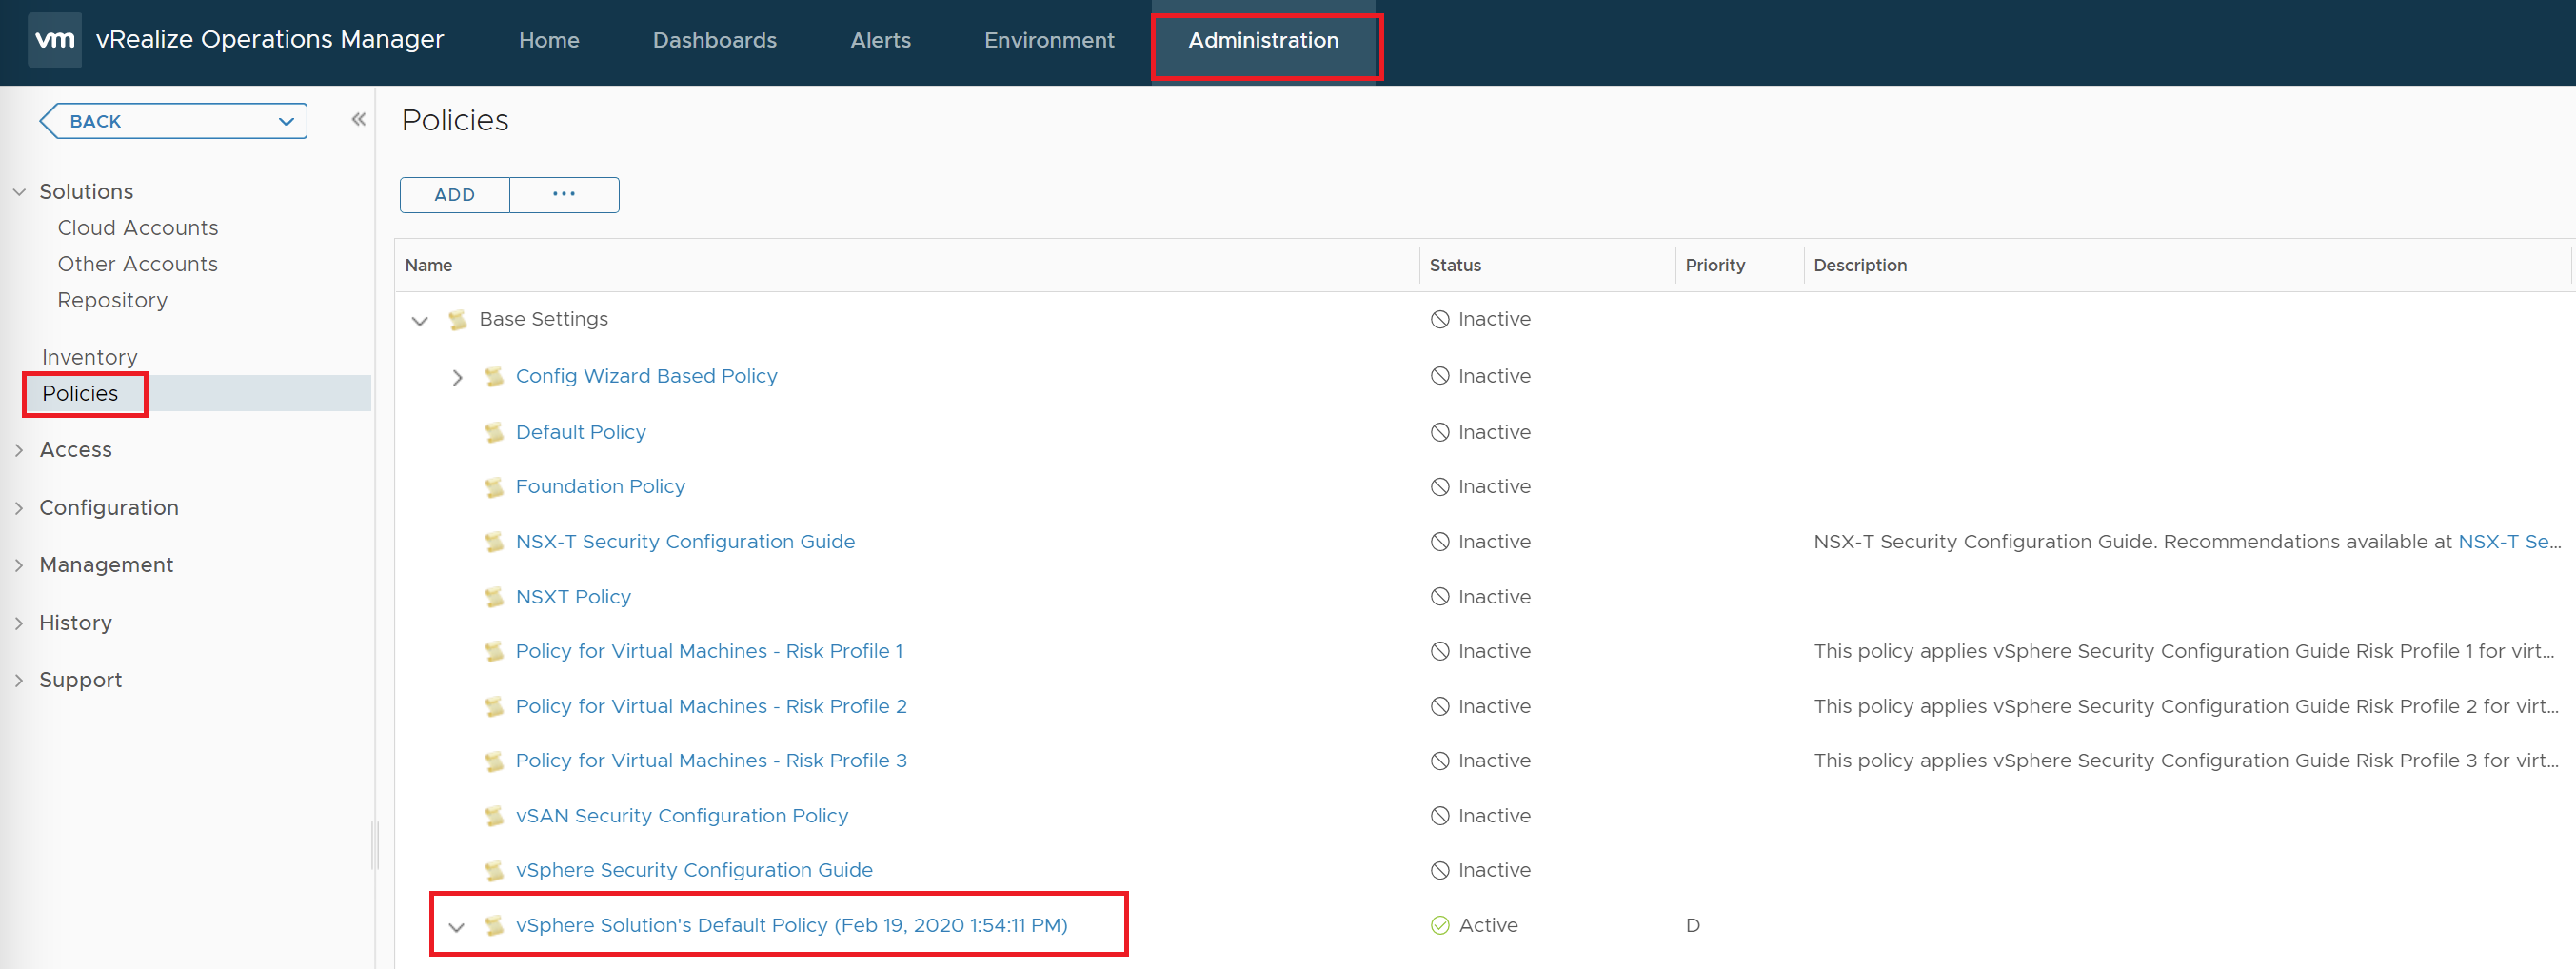Click the ADD policy button
The width and height of the screenshot is (2576, 969).
click(455, 195)
